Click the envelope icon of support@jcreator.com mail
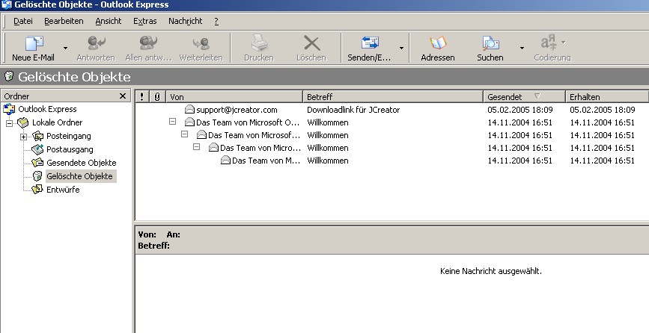Screen dimensions: 649x333 pos(189,109)
